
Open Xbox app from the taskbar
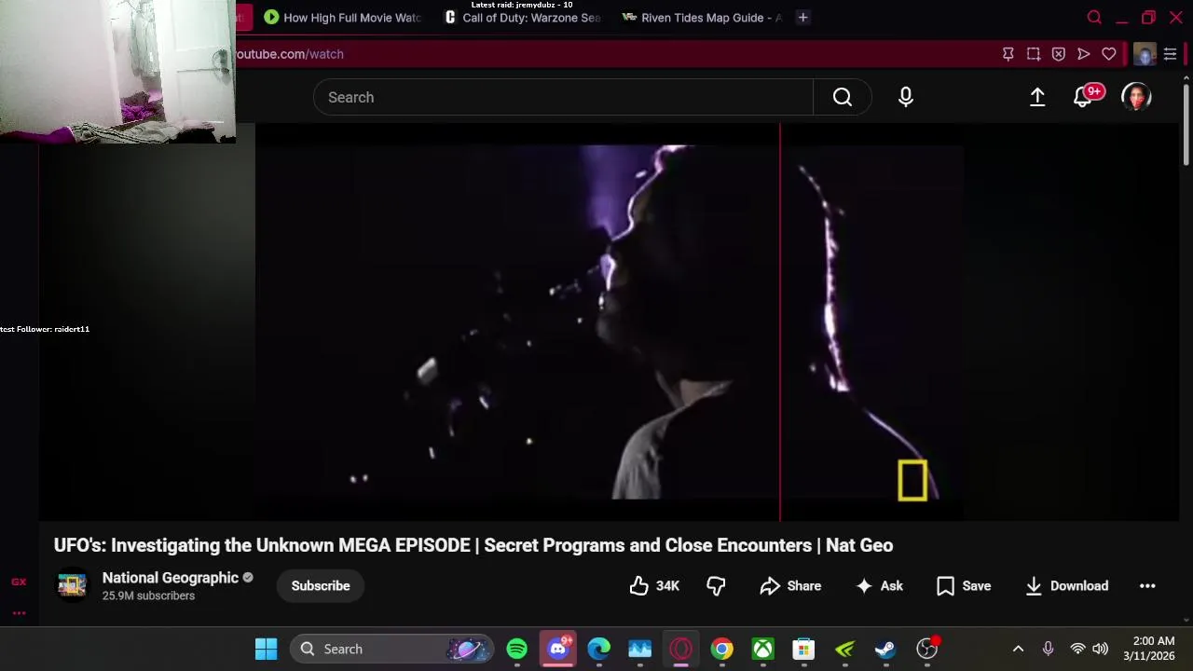pos(763,649)
